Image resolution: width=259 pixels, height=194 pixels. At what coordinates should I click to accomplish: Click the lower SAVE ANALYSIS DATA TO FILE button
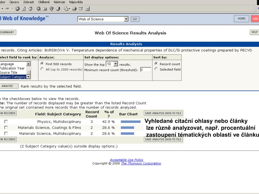(x=163, y=139)
